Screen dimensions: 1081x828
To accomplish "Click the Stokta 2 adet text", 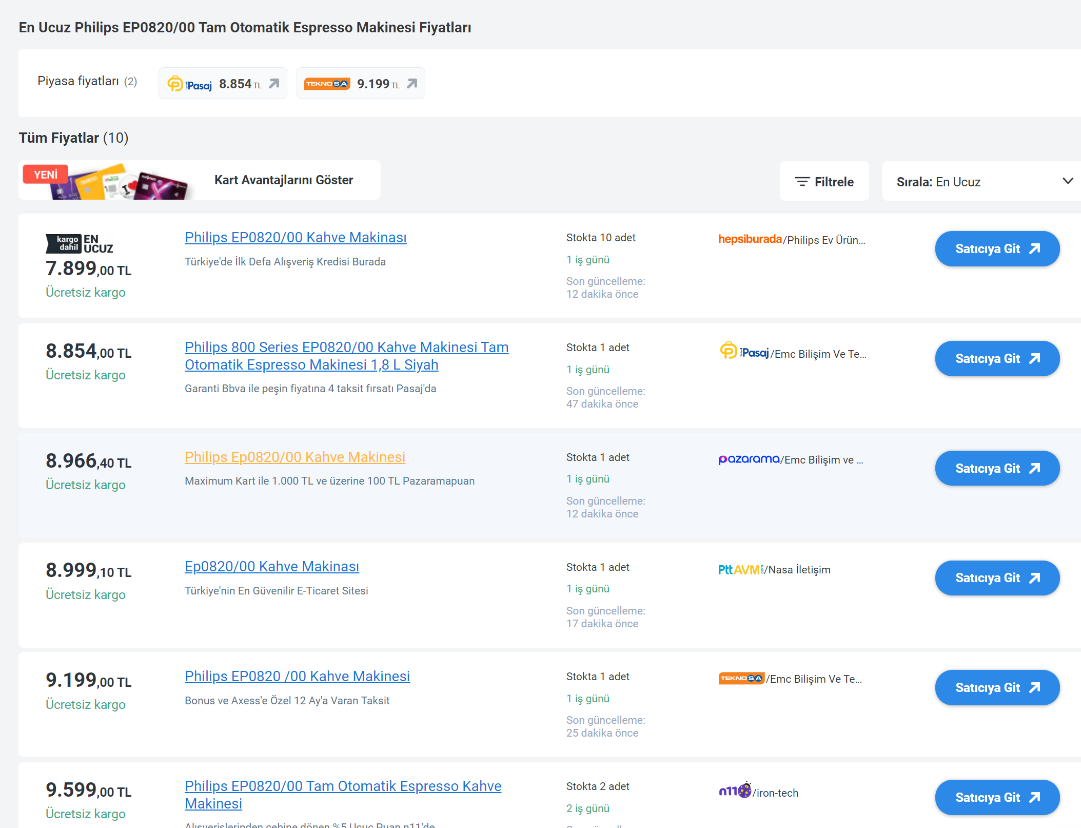I will [598, 786].
